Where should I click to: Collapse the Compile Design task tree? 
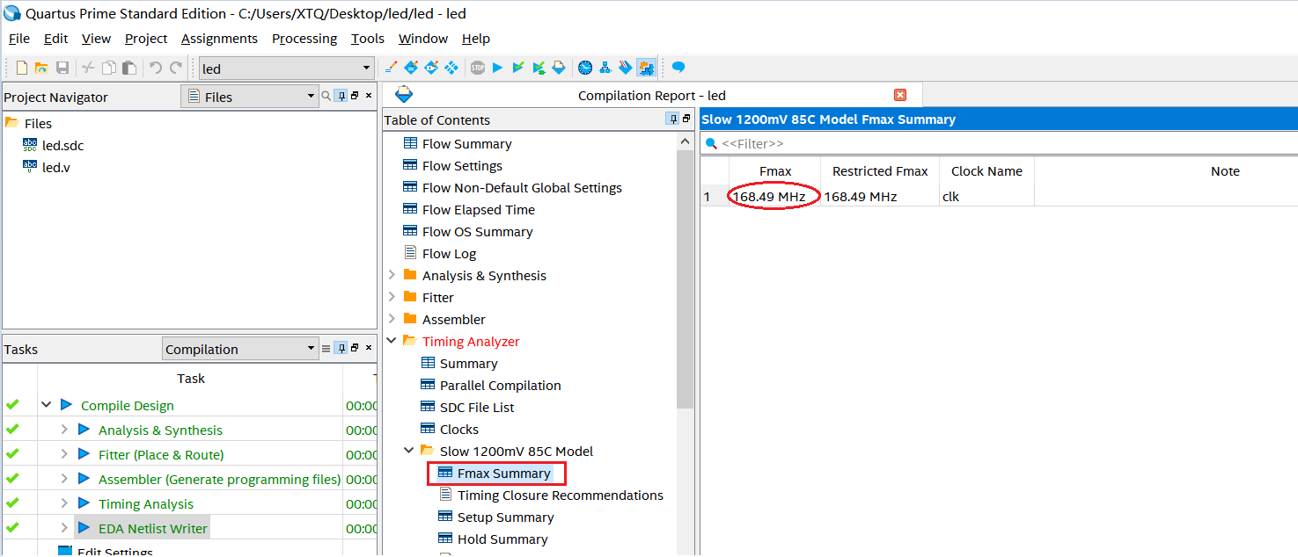click(46, 405)
